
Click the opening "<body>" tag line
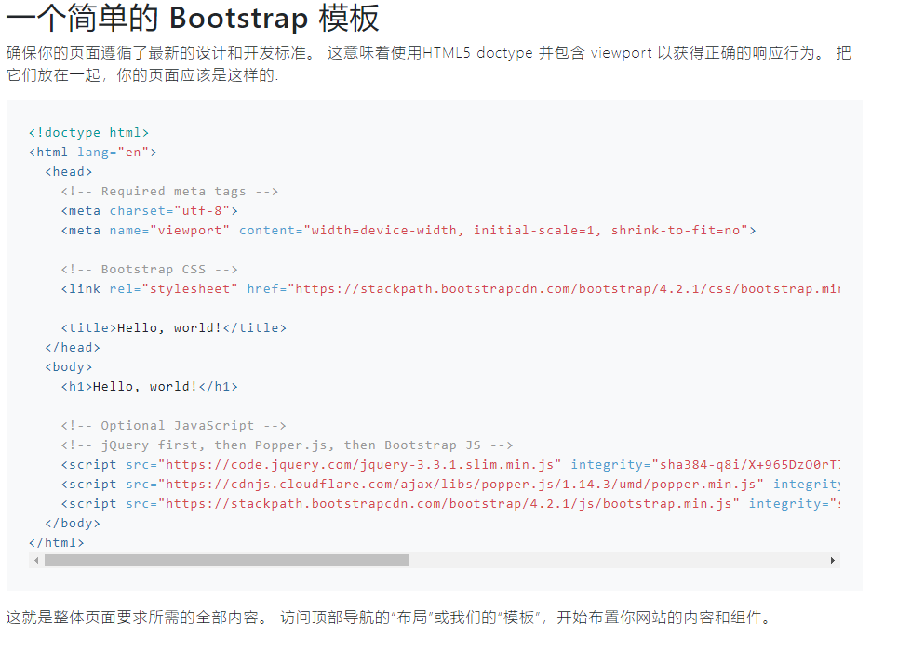[x=69, y=367]
